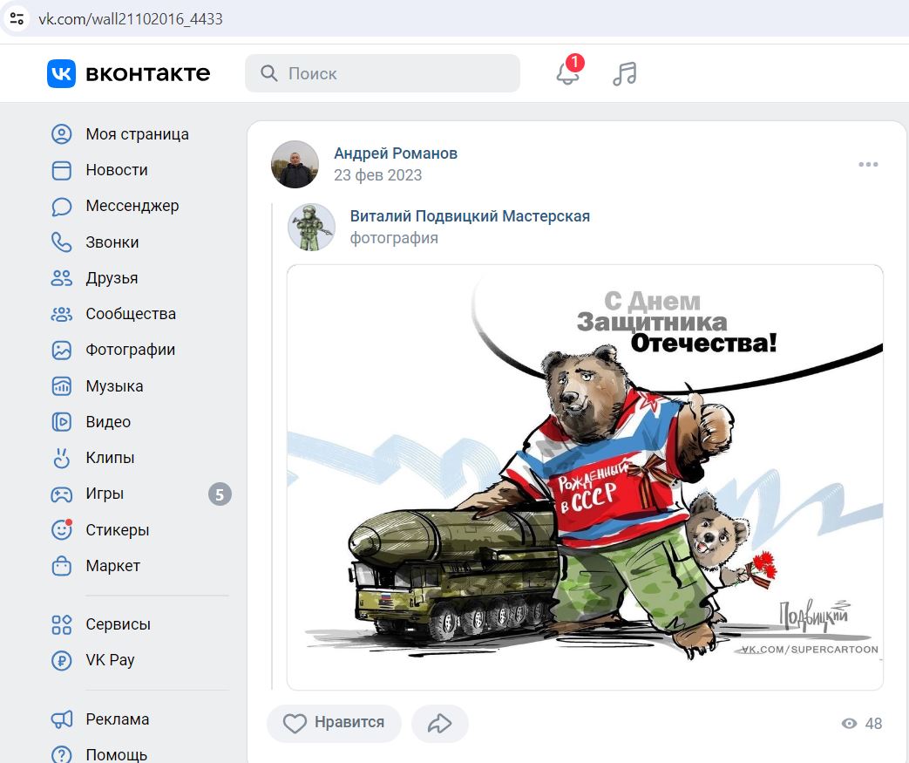
Task: Click the search magnifier icon
Action: click(268, 73)
